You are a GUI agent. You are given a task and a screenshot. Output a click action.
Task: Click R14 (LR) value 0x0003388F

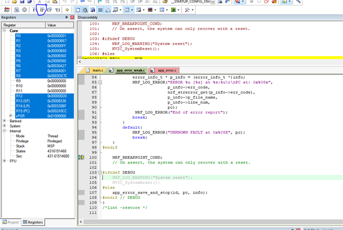pyautogui.click(x=57, y=106)
